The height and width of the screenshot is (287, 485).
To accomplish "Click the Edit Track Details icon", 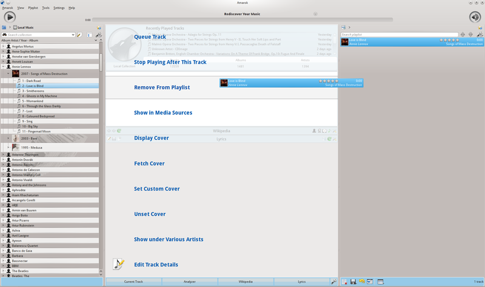I will pyautogui.click(x=119, y=264).
